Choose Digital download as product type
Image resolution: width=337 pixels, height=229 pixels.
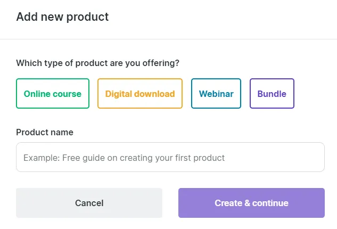tap(140, 94)
